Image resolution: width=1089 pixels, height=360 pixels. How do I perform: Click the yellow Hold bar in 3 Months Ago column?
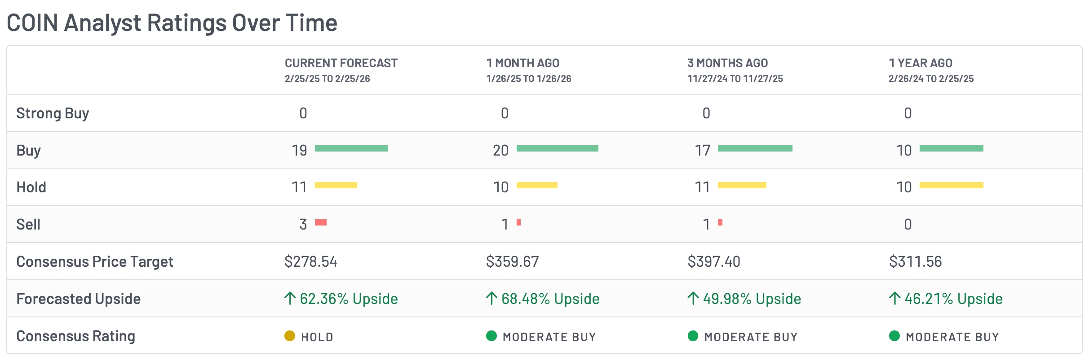coord(742,185)
